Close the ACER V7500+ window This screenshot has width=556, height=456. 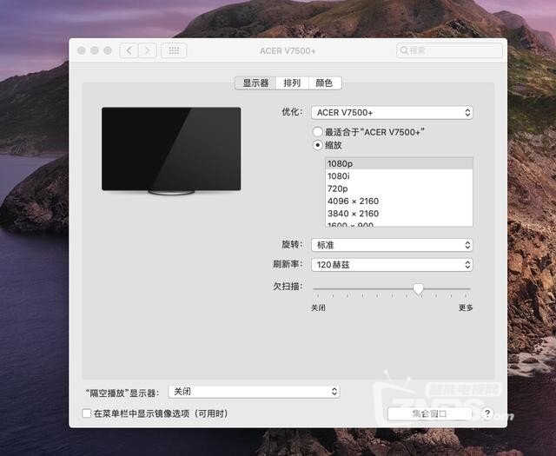[81, 50]
